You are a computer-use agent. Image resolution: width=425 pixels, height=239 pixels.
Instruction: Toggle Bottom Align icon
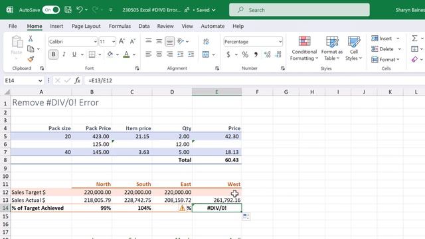point(170,41)
